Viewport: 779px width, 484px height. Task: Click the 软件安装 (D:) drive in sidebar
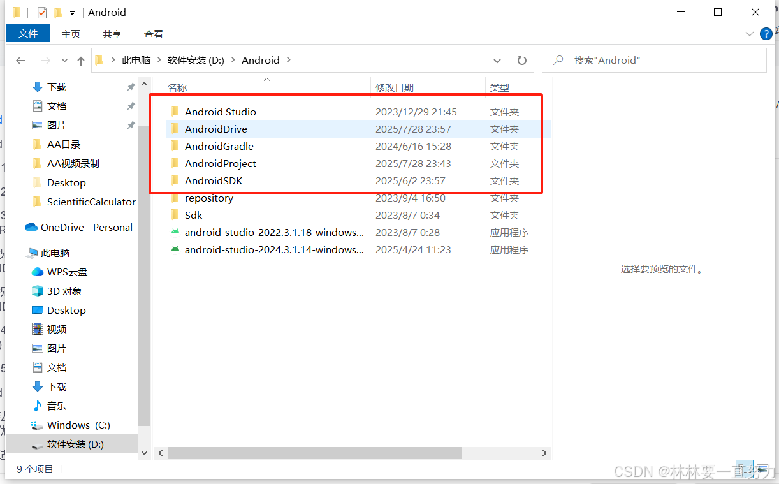[71, 444]
